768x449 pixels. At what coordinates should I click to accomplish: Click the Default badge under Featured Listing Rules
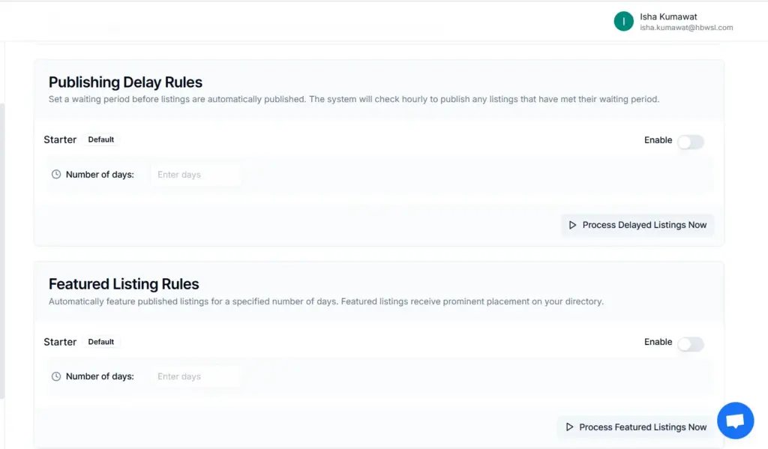pyautogui.click(x=101, y=342)
